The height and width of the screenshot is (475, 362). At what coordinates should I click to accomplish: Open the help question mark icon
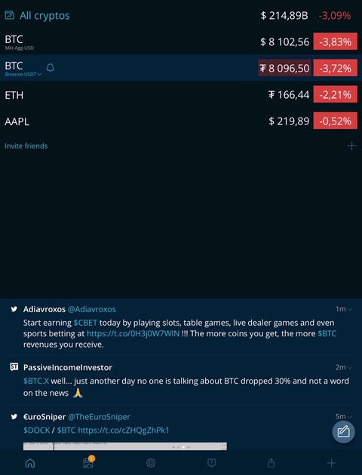(211, 463)
